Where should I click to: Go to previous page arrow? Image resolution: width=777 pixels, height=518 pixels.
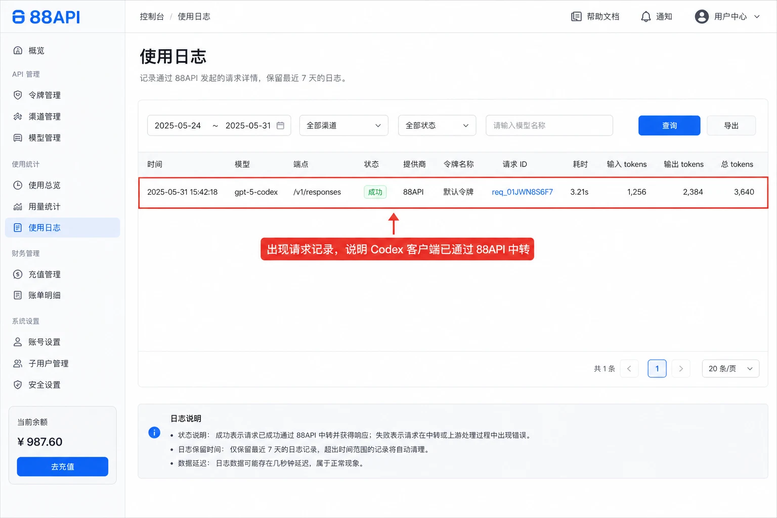(x=629, y=368)
